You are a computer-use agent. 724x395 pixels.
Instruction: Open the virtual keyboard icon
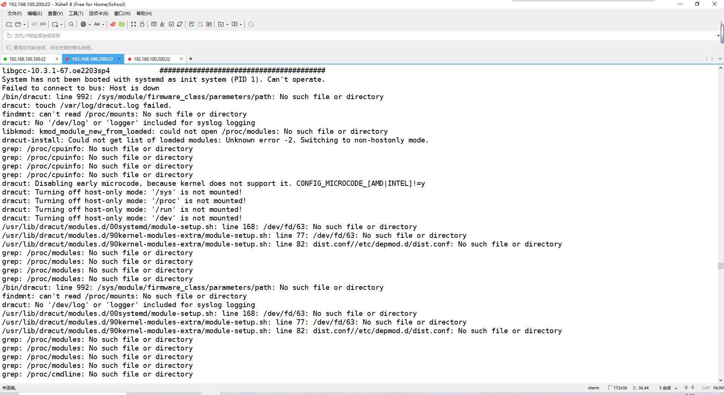pyautogui.click(x=154, y=24)
